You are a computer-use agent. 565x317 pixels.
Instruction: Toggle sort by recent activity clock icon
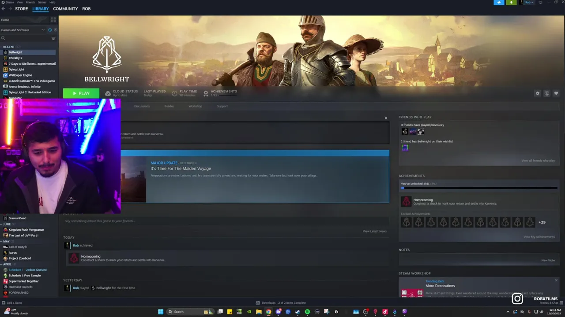tap(50, 30)
